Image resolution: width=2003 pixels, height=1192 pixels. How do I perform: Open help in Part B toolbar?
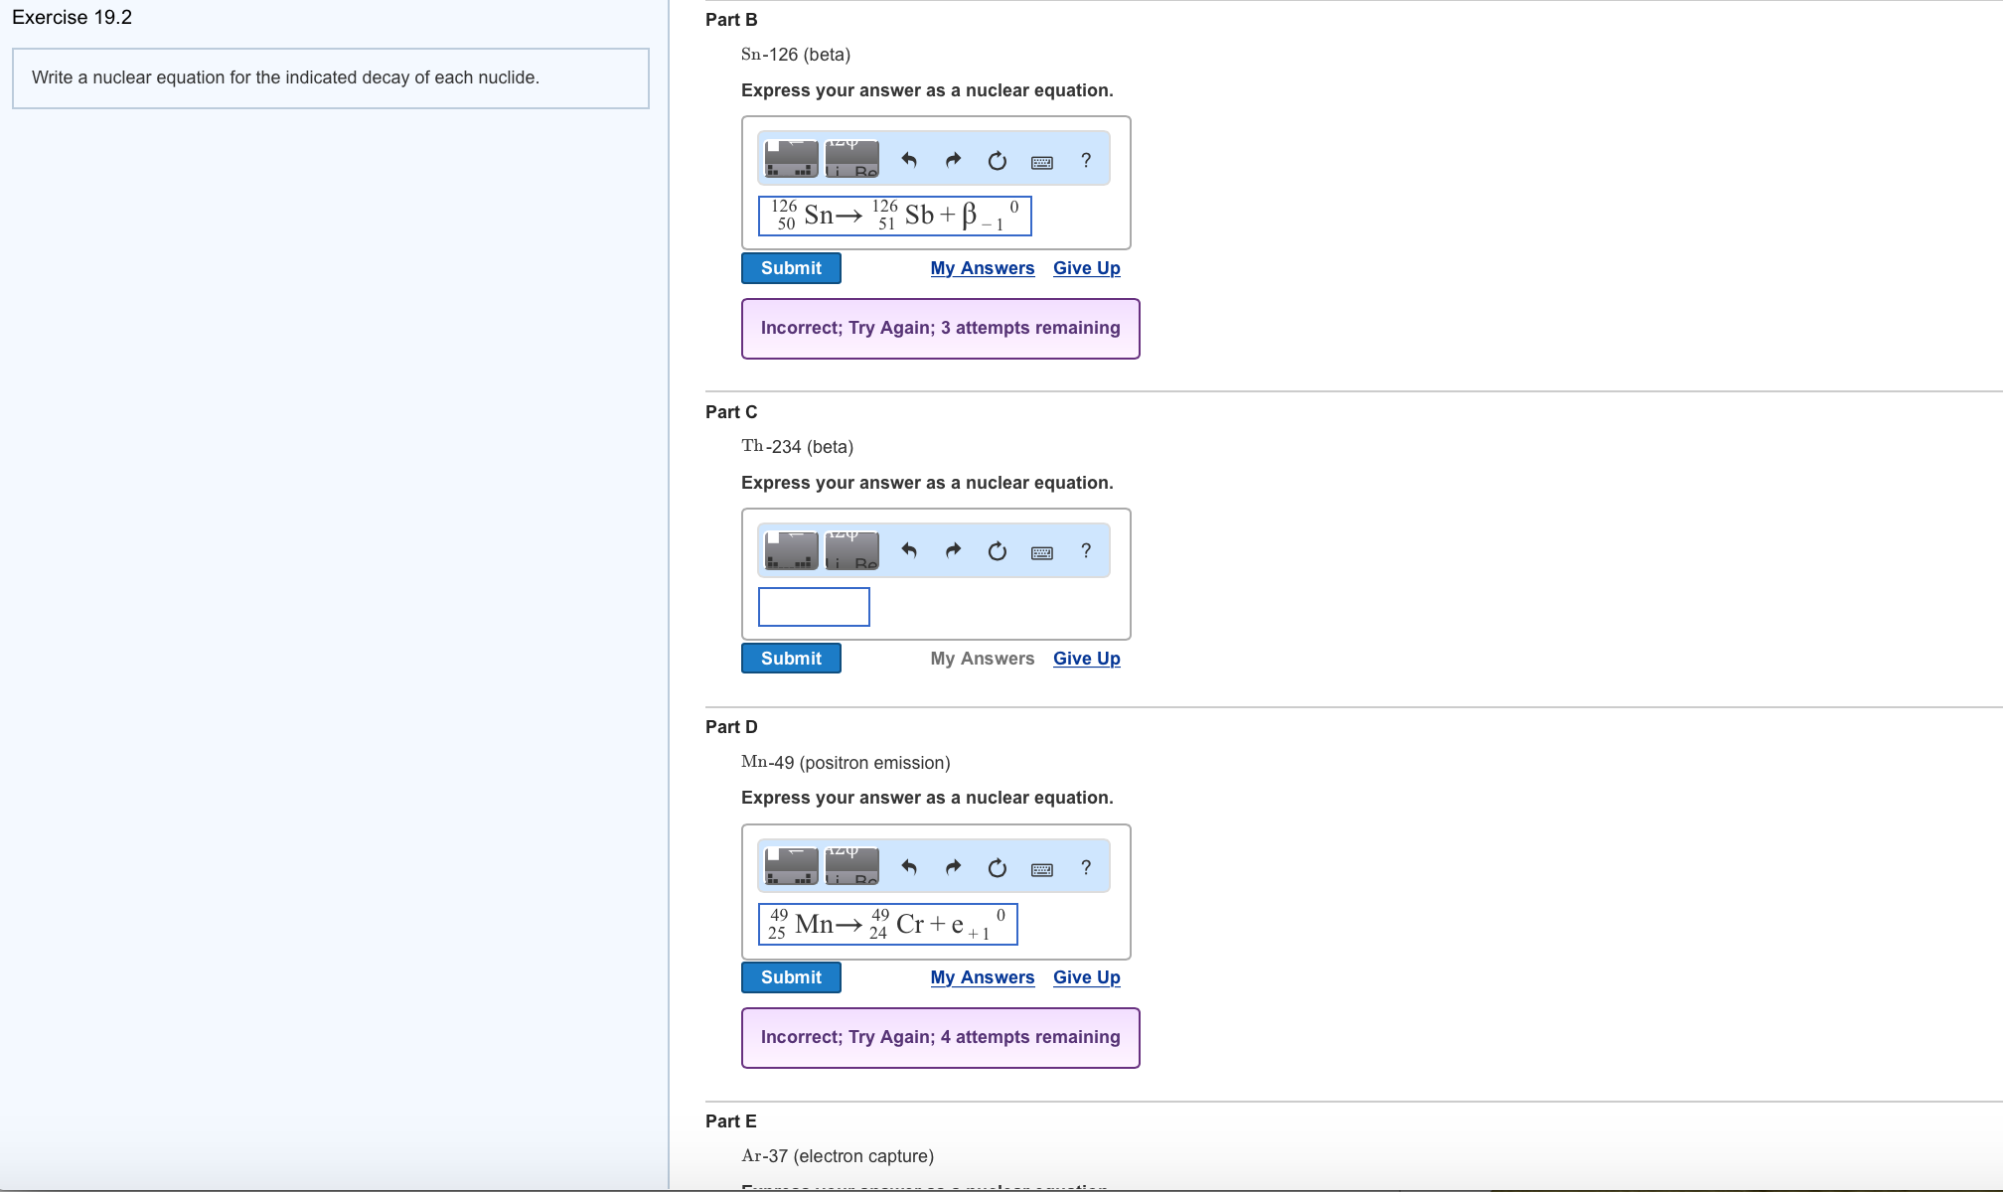coord(1086,160)
